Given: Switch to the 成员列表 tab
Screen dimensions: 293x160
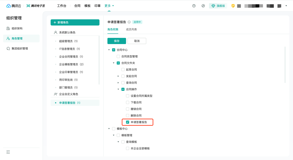Looking at the screenshot, I should pyautogui.click(x=131, y=29).
